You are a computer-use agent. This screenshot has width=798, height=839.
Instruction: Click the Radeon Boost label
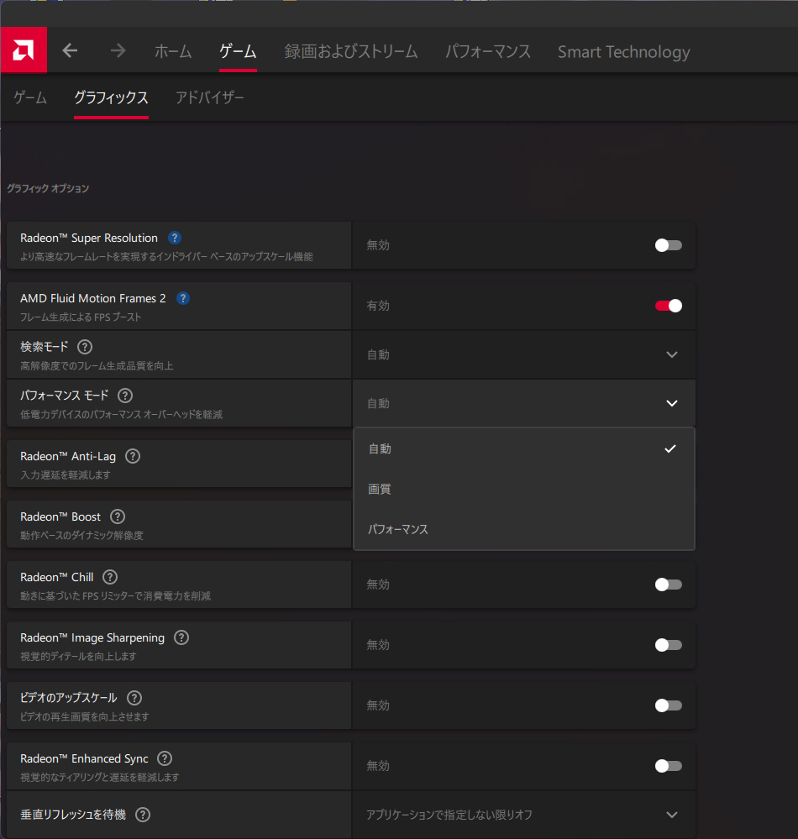(x=60, y=517)
